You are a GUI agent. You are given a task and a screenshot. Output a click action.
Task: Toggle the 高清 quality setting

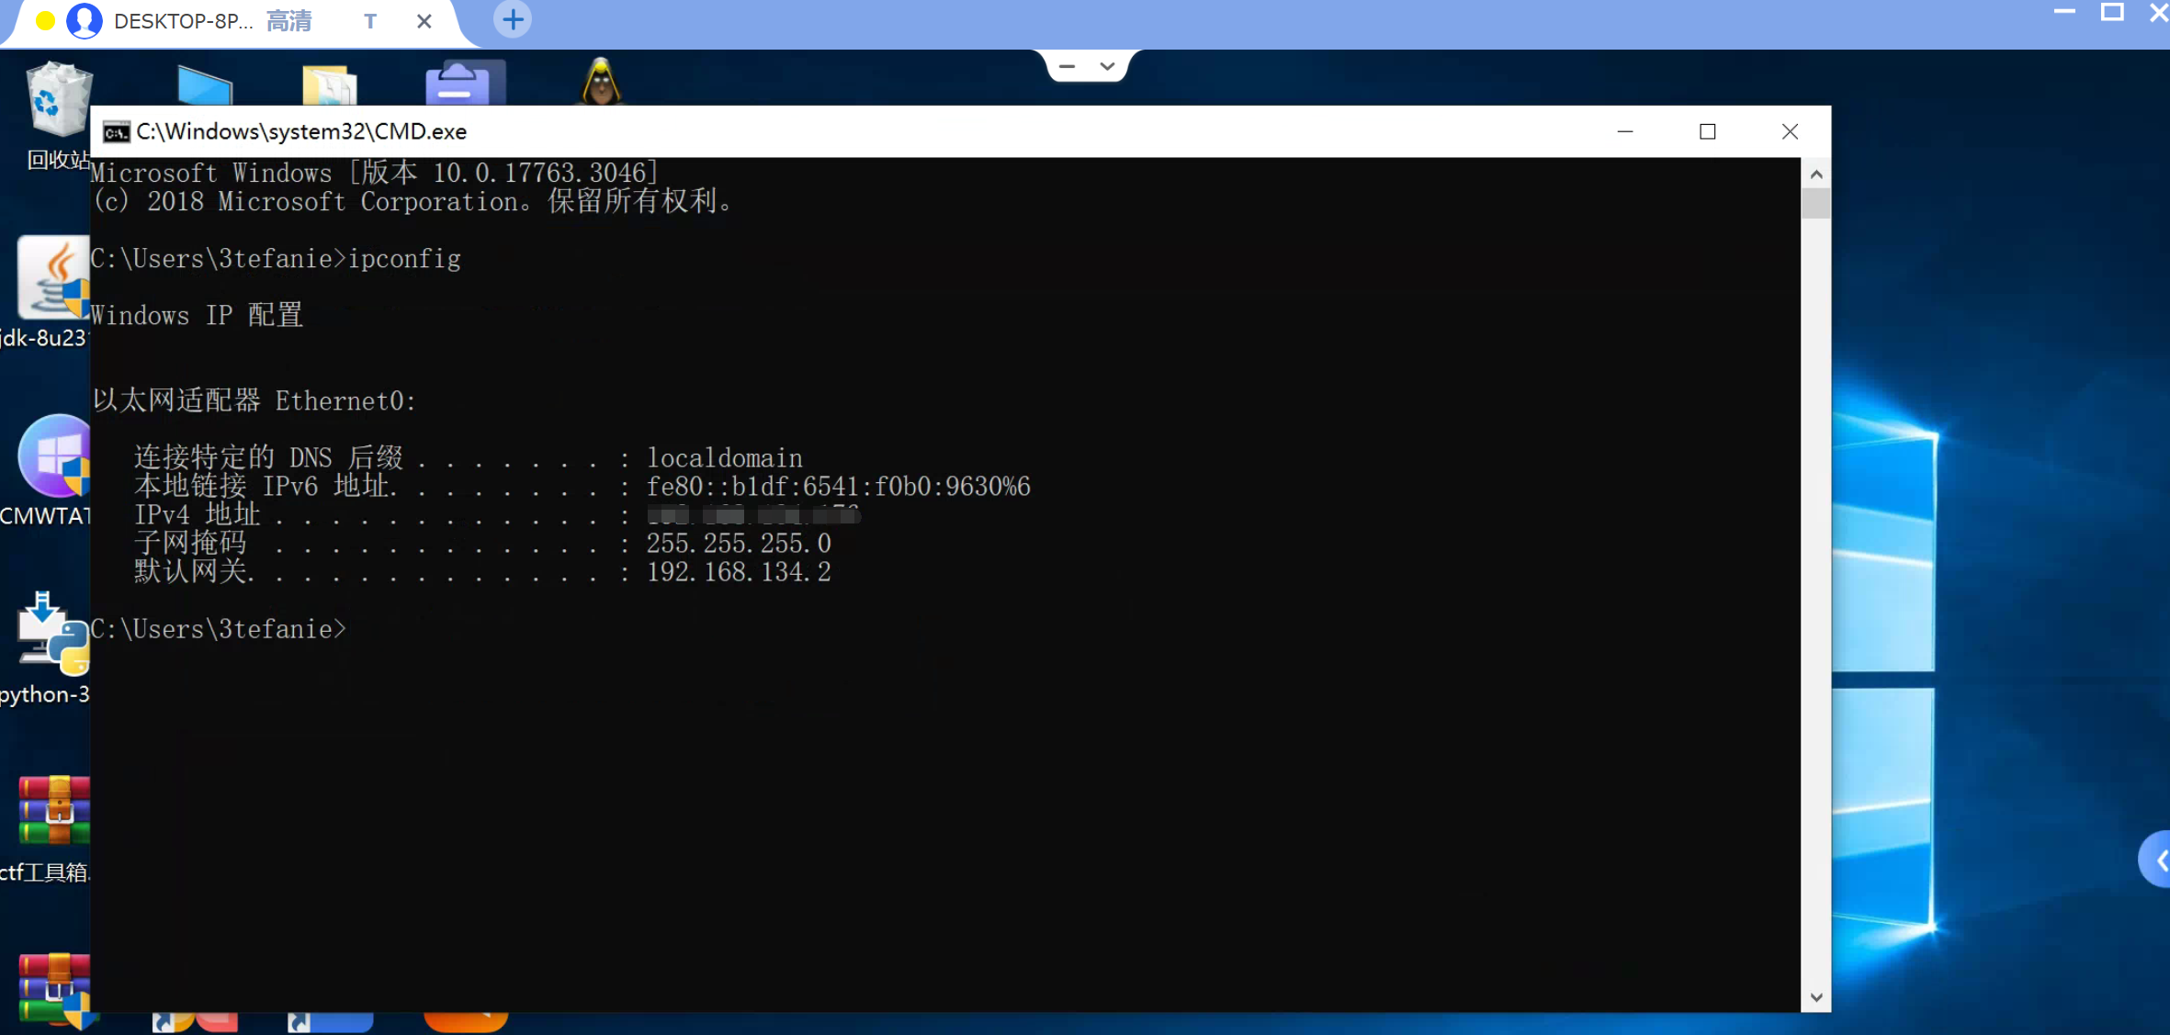click(x=288, y=20)
